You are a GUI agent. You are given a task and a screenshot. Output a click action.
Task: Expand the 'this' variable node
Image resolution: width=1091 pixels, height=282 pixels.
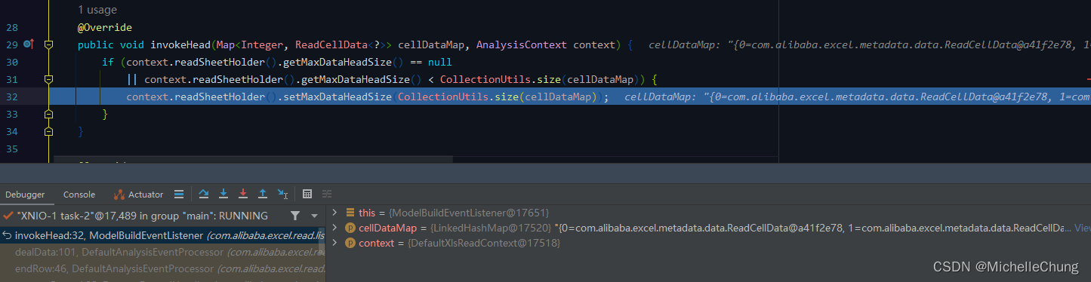(x=335, y=213)
